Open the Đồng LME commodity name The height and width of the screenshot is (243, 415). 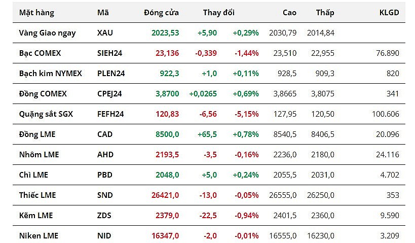(x=37, y=134)
